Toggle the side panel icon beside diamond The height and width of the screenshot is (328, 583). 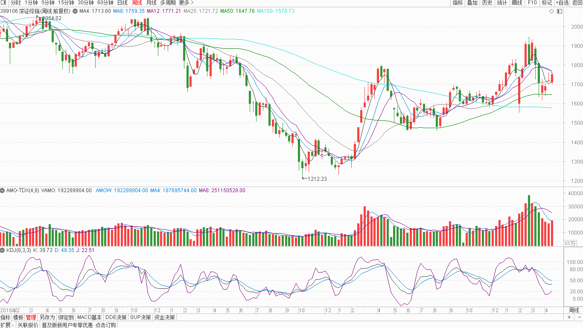[x=560, y=11]
